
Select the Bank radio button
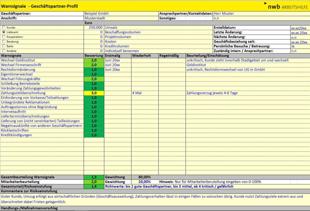4,46
